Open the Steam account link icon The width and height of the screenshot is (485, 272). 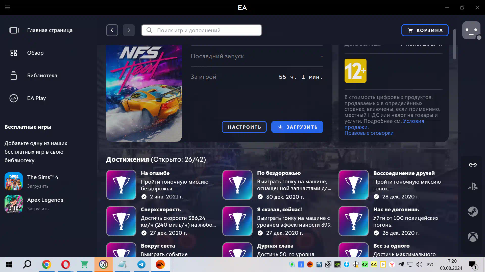(473, 212)
